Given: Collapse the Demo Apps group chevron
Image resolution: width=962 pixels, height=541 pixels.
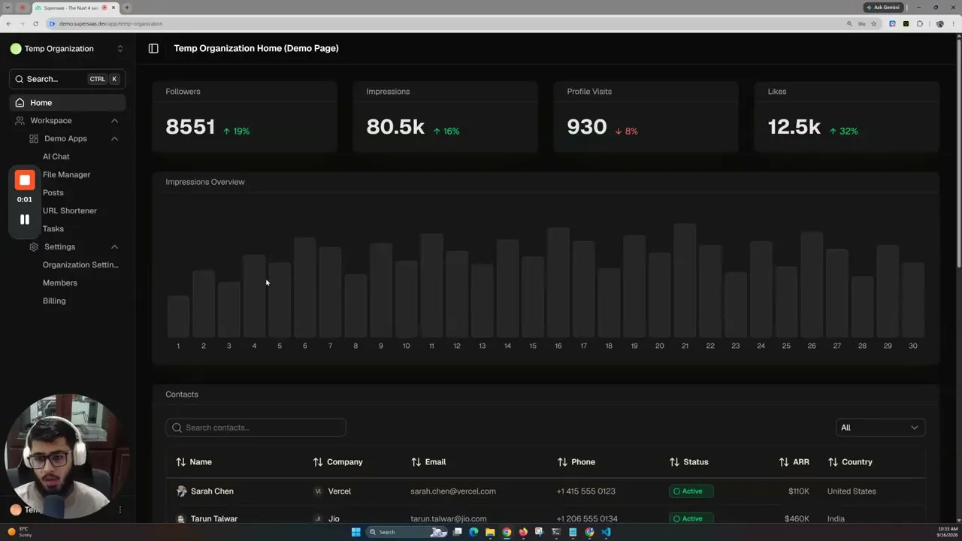Looking at the screenshot, I should pos(114,139).
